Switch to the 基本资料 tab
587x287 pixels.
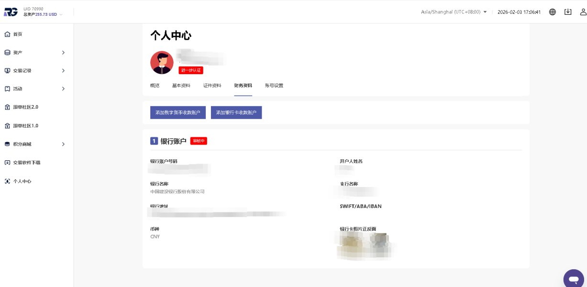pos(181,86)
